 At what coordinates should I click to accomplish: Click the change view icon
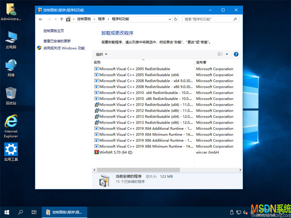pos(220,54)
